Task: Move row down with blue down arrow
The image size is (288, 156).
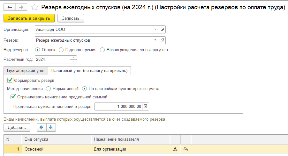Action: point(51,127)
